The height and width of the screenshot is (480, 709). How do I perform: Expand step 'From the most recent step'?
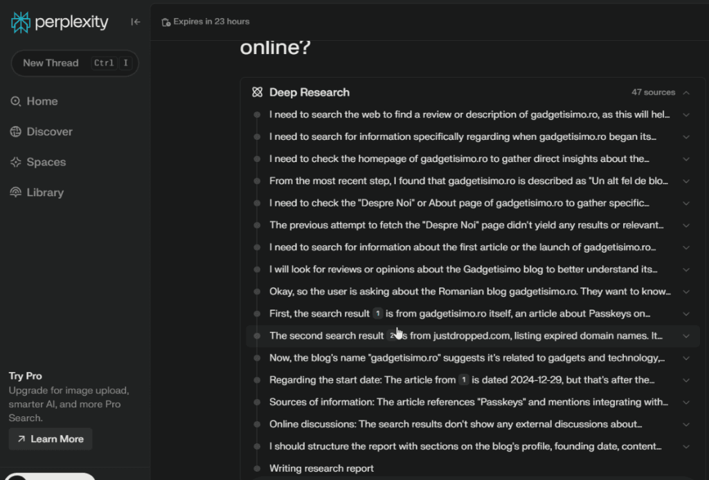(686, 181)
